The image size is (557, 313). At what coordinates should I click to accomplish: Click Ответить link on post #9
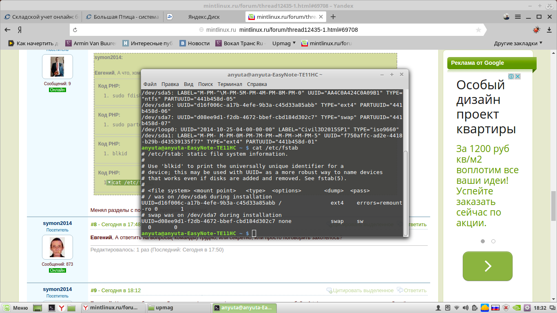(412, 291)
